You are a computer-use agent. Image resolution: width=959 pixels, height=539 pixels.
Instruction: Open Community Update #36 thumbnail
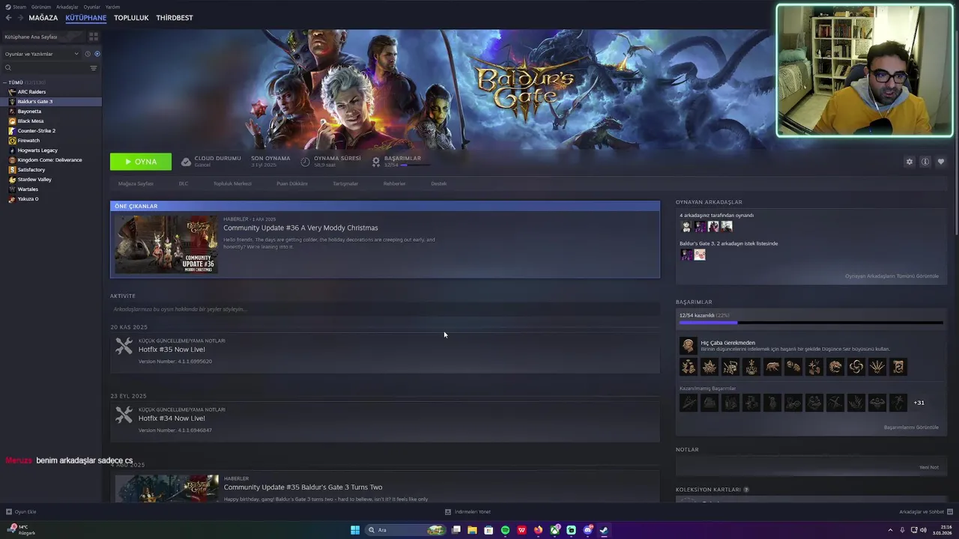166,244
